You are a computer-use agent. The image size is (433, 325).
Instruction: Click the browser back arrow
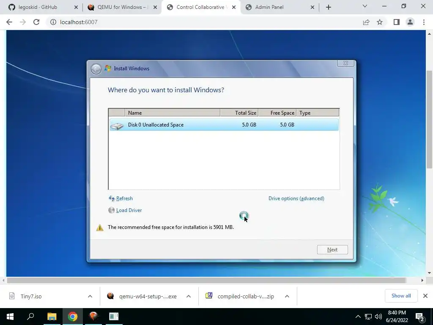[9, 22]
